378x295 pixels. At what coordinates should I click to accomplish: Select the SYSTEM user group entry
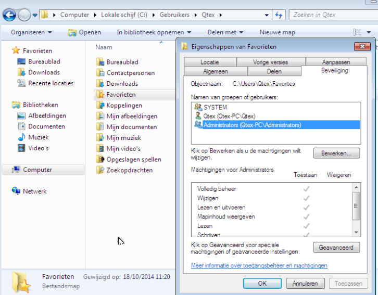215,107
